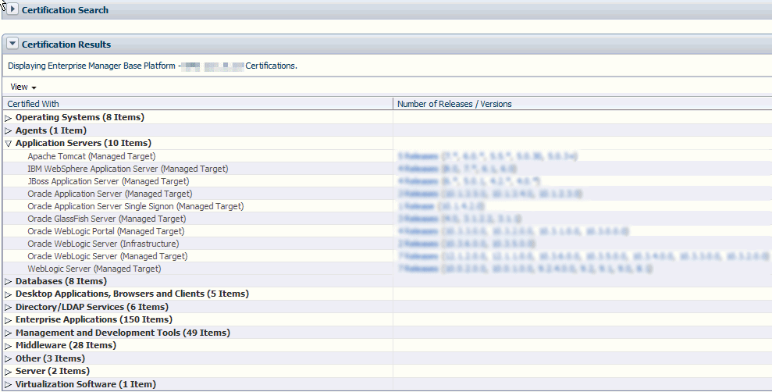Viewport: 772px width, 392px height.
Task: Open Oracle GlassFish Server releases link
Action: tap(418, 219)
